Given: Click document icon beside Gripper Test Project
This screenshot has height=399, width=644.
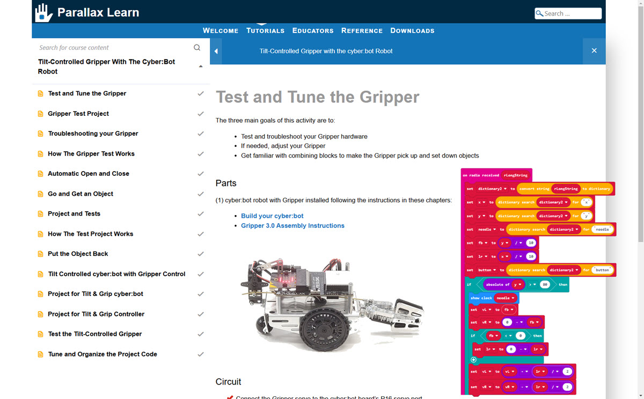Looking at the screenshot, I should [40, 114].
